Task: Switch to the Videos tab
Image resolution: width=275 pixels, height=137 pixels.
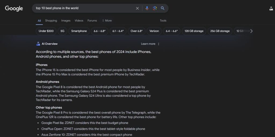Action: [79, 21]
